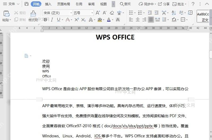Toggle justify alignment
Screen dimensions: 212x140
pyautogui.click(x=151, y=20)
